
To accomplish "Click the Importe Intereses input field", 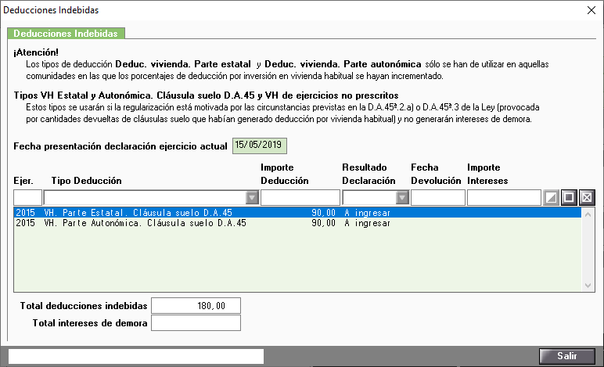I will pos(504,197).
